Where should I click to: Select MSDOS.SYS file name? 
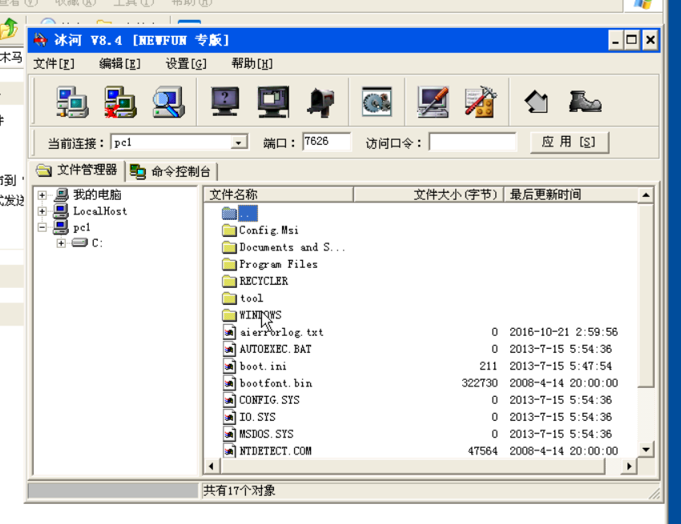(267, 434)
